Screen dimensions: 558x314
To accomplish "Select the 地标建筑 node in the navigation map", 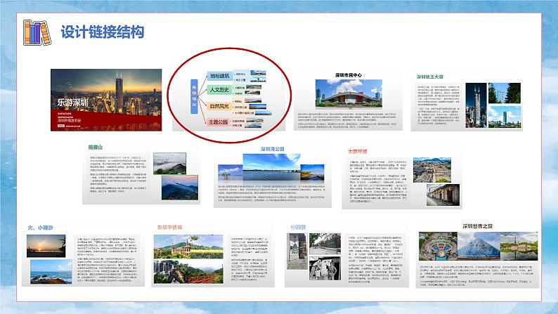I will coord(219,76).
